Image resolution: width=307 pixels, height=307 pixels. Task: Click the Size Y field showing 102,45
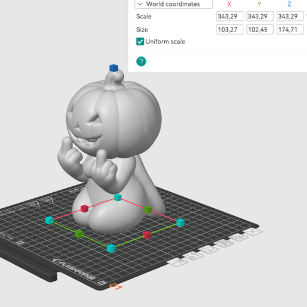tap(260, 30)
